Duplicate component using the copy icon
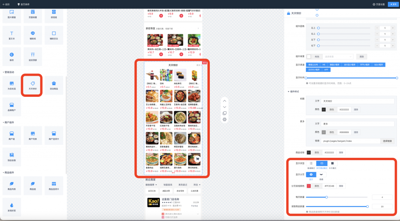The height and width of the screenshot is (221, 400). tap(225, 113)
